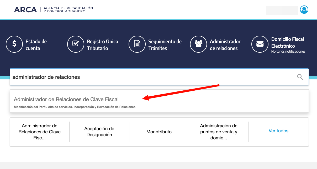The image size is (317, 169).
Task: Click 'Agencia de Recaudación y Control Aduanero' header text
Action: coord(68,10)
